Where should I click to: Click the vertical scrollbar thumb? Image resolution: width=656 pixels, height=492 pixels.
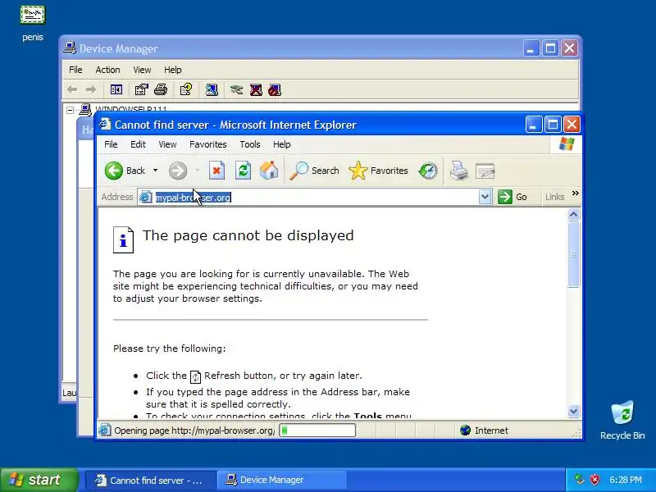(x=573, y=254)
